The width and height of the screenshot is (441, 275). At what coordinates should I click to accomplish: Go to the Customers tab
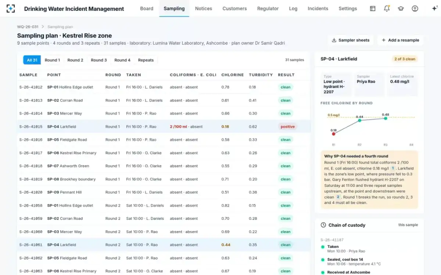(234, 8)
